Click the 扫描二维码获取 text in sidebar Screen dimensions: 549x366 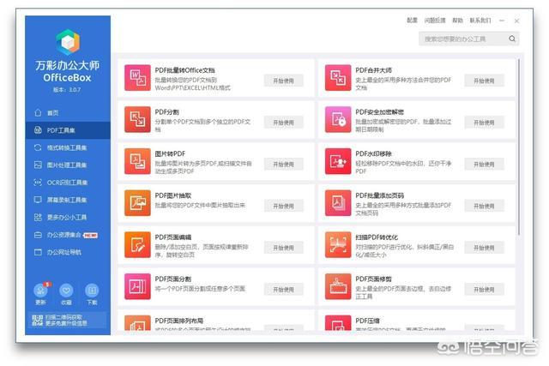(63, 317)
